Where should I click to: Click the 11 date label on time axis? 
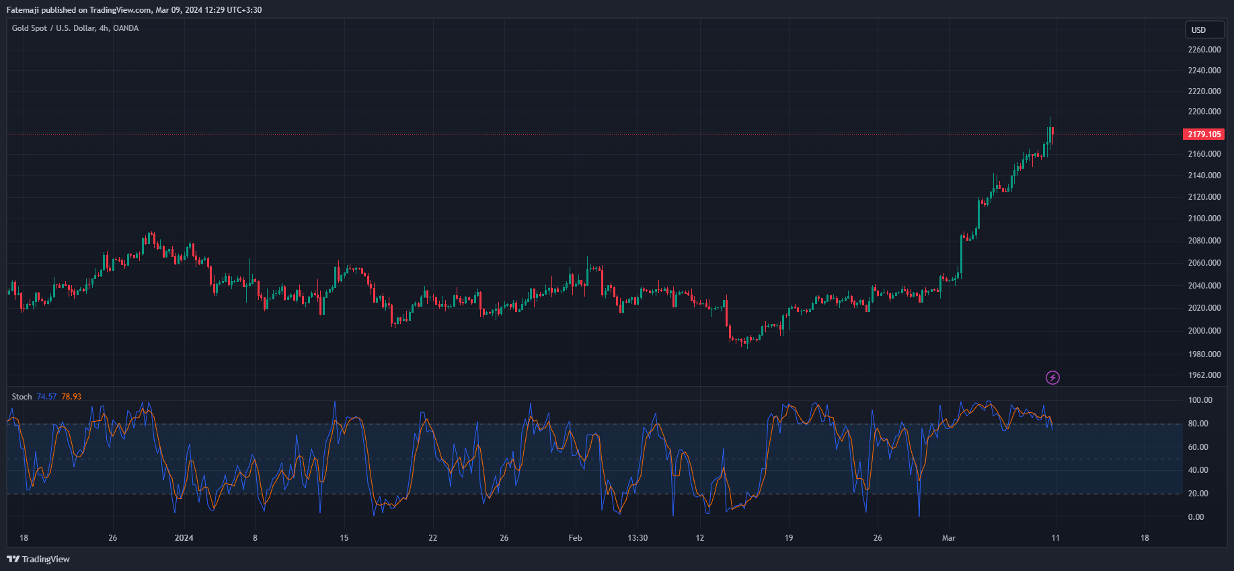(1056, 538)
